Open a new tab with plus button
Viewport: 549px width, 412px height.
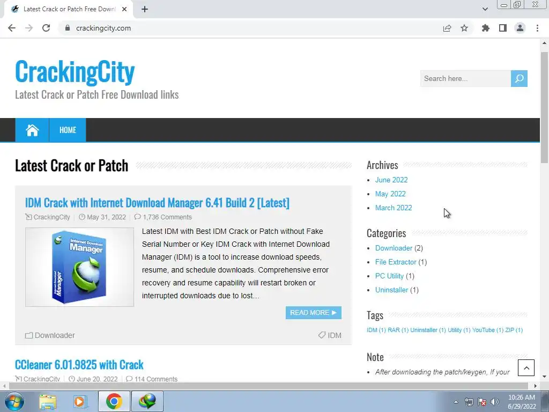coord(145,10)
